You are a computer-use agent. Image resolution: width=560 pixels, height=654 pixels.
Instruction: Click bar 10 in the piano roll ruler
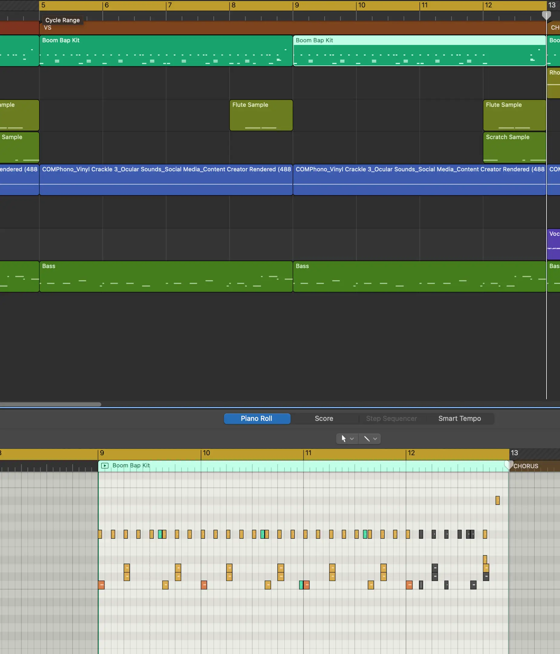point(206,453)
